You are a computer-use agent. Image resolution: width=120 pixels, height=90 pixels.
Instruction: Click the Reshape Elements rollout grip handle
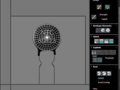(116, 25)
